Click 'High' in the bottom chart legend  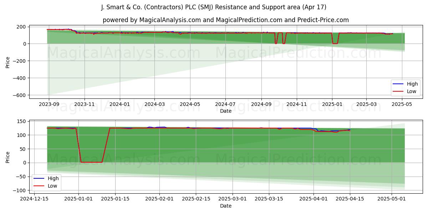point(53,178)
